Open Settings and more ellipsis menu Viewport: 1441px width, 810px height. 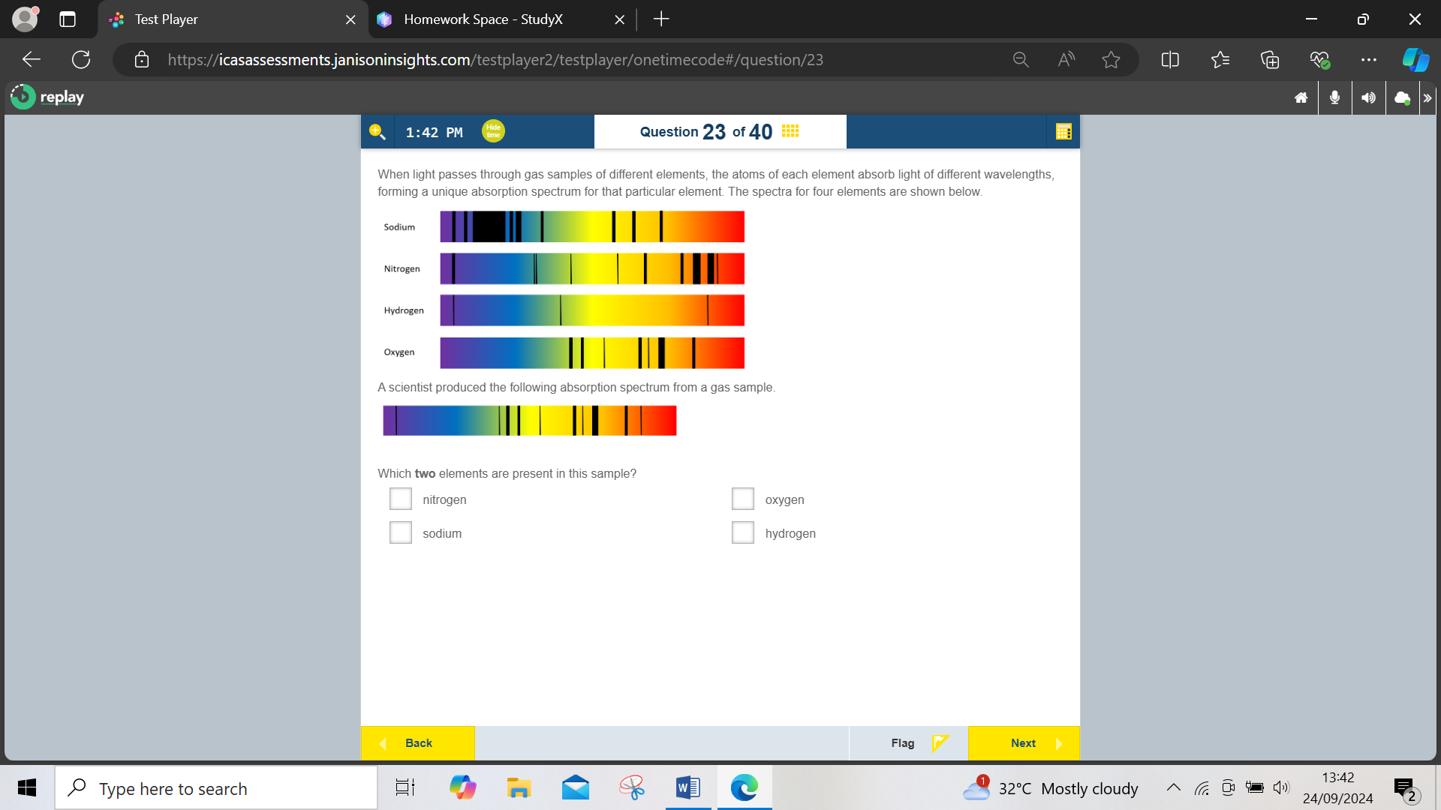[x=1369, y=59]
